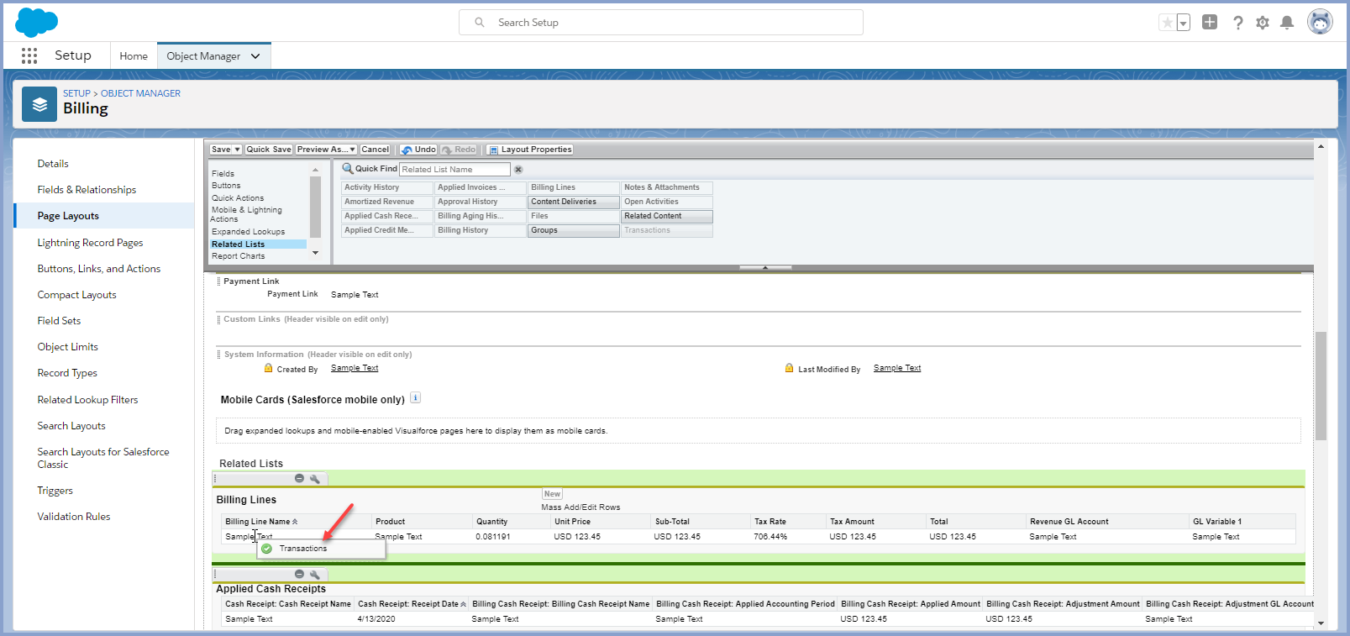1350x636 pixels.
Task: Open Buttons, Links, and Actions
Action: tap(99, 269)
